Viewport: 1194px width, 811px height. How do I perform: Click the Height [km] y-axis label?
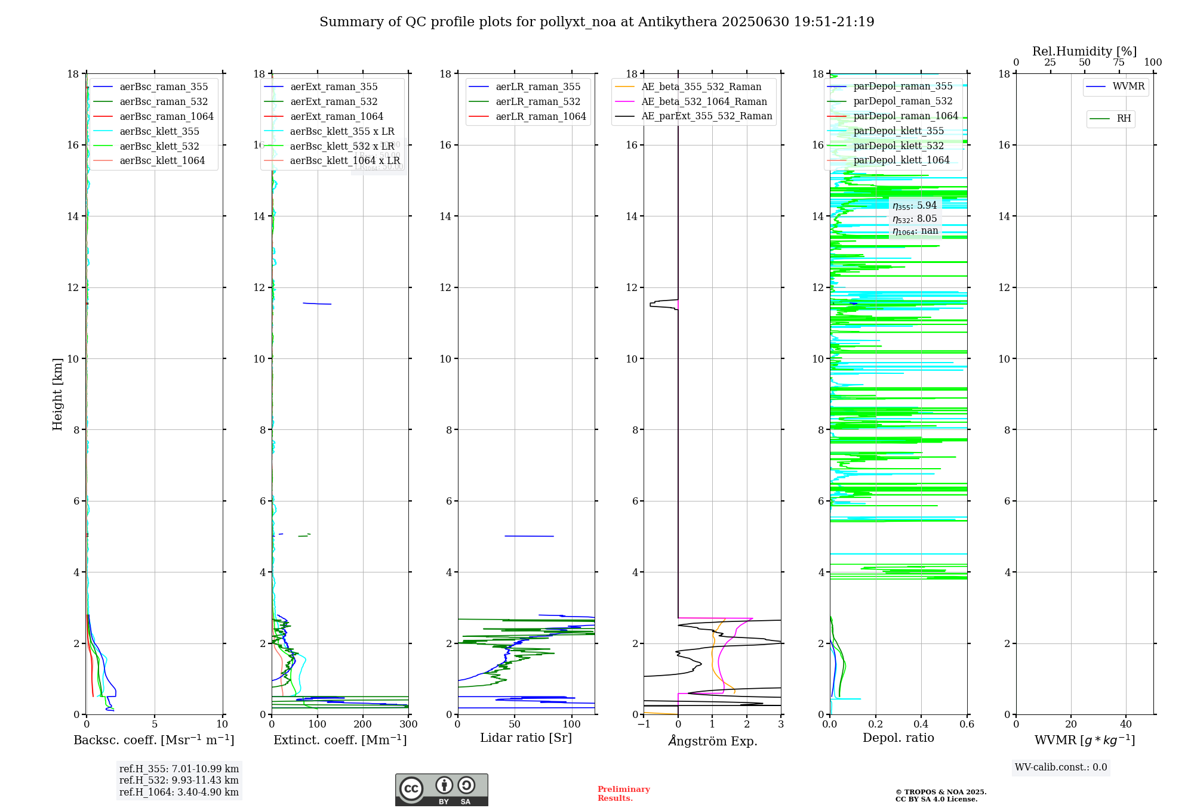click(x=57, y=394)
